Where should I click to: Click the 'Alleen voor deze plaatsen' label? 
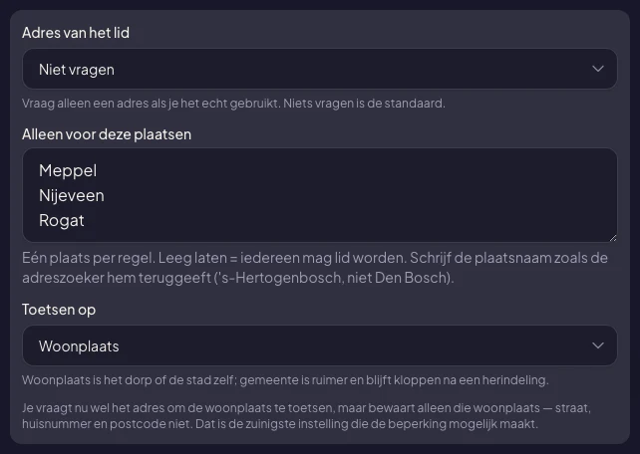coord(107,134)
